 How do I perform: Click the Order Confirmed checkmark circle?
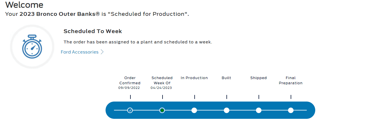point(130,110)
